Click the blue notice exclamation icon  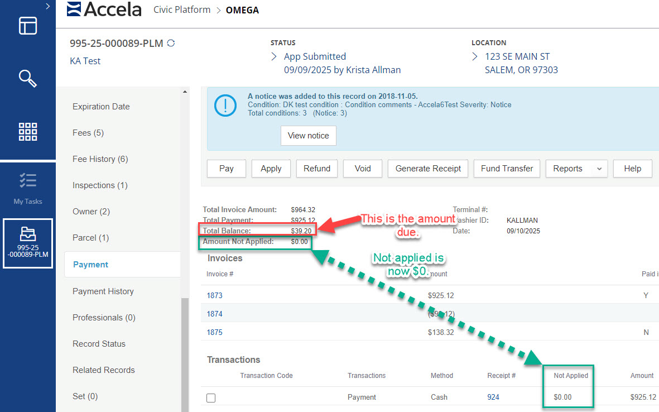226,104
